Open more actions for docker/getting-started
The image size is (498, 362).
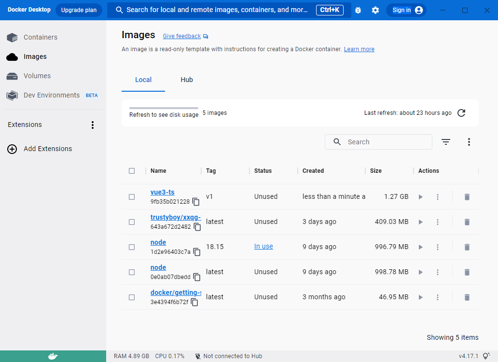[437, 297]
